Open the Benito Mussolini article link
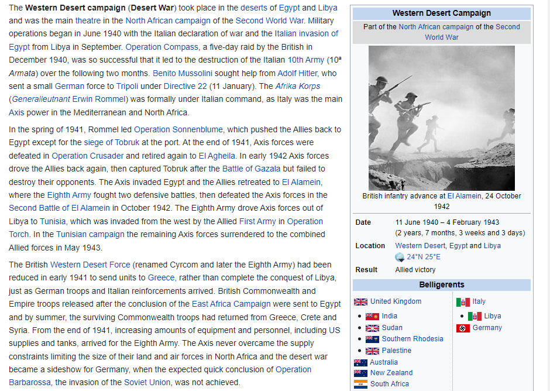This screenshot has width=550, height=391. click(182, 73)
